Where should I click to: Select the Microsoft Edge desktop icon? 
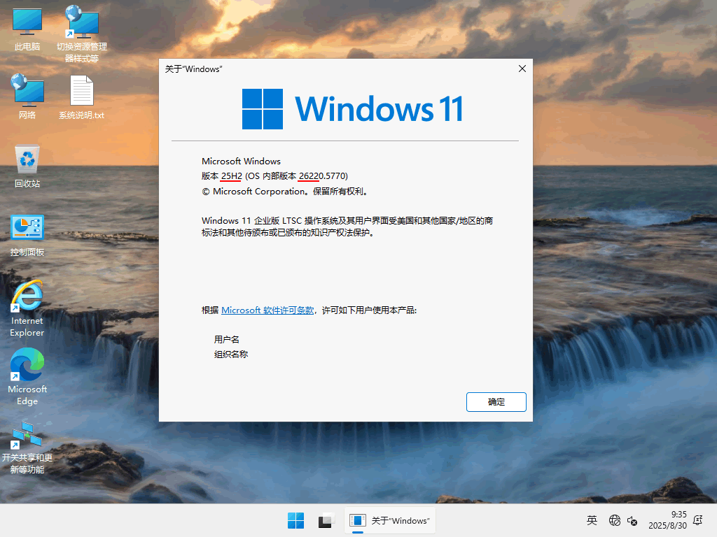pyautogui.click(x=27, y=377)
